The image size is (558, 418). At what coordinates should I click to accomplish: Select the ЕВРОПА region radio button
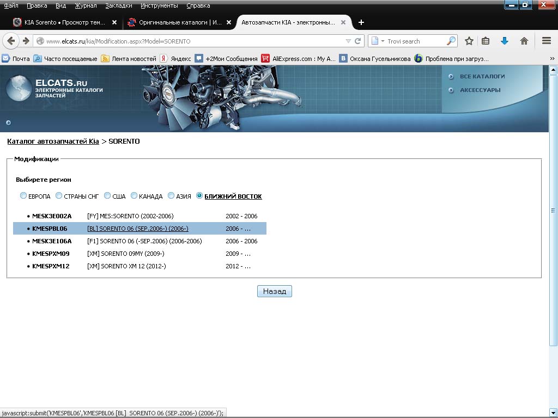coord(23,196)
